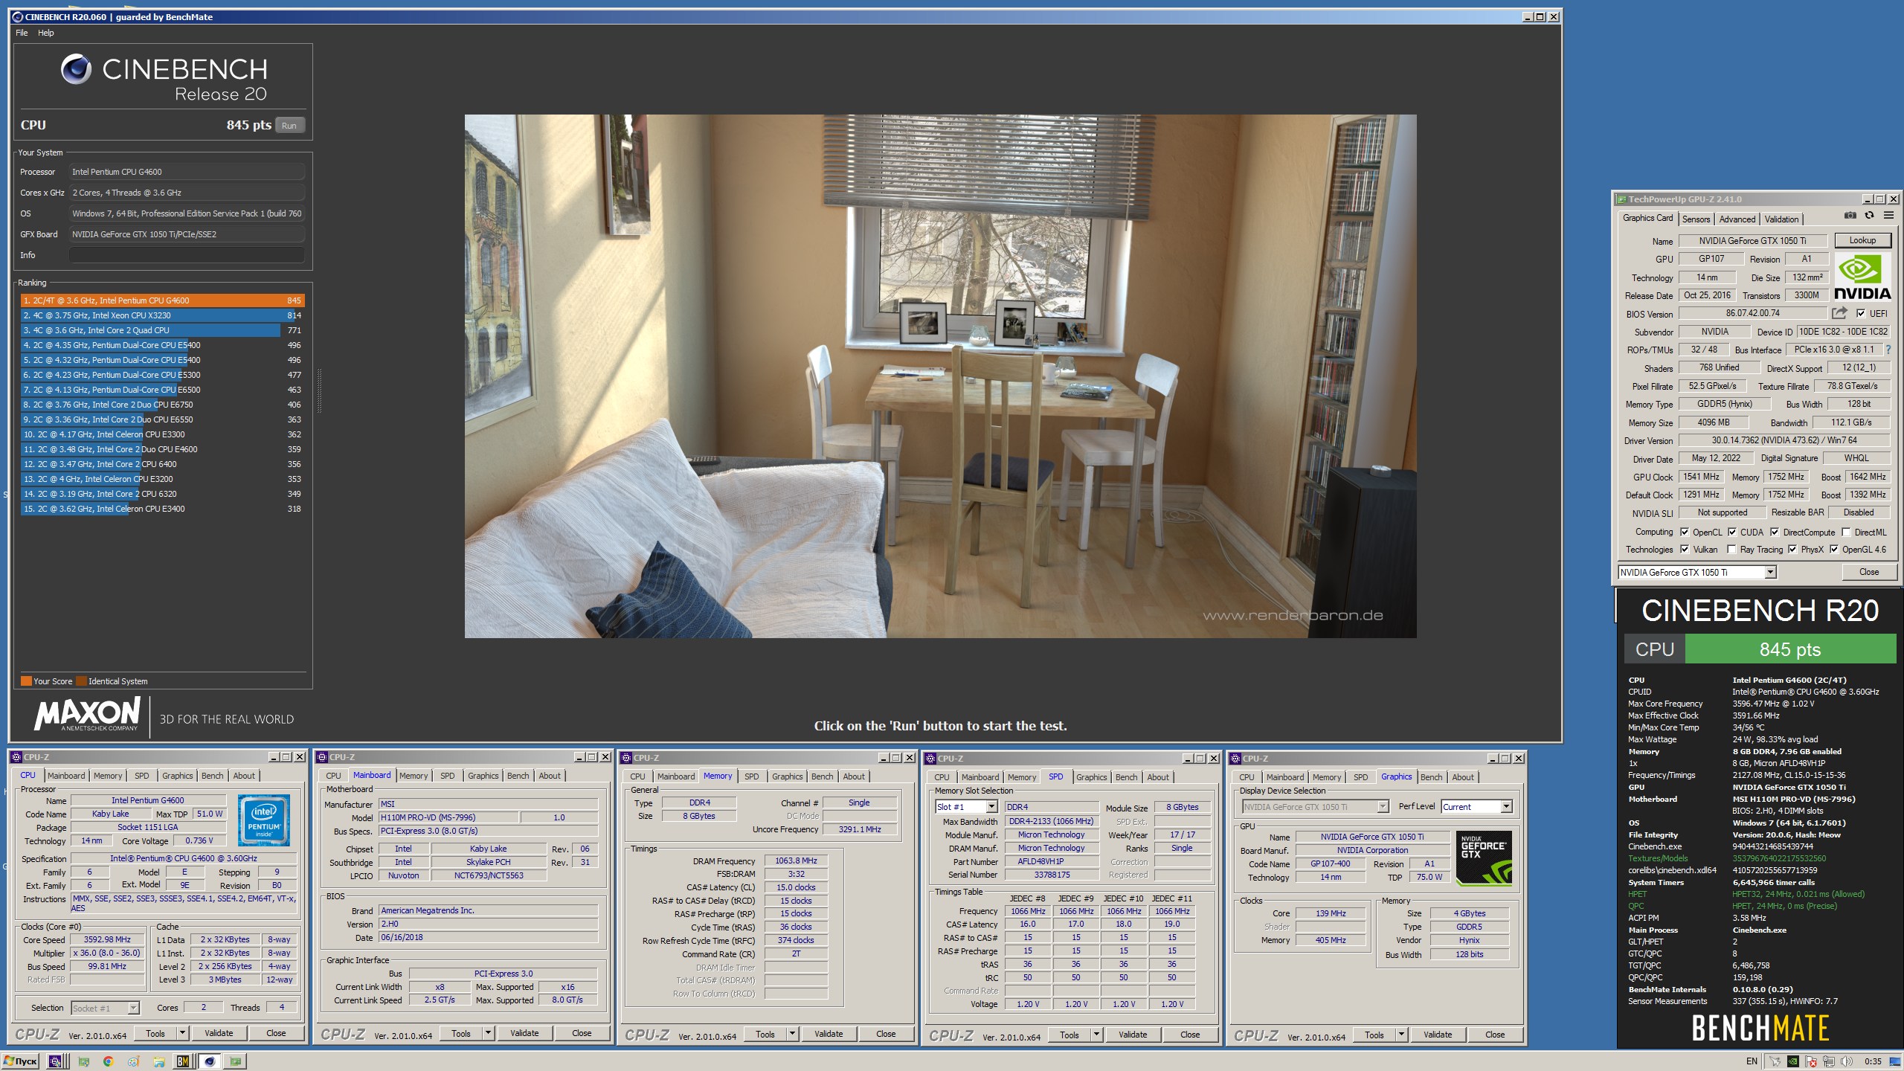Toggle the UEFI checkbox in GPU-Z
1904x1071 pixels.
tap(1861, 313)
